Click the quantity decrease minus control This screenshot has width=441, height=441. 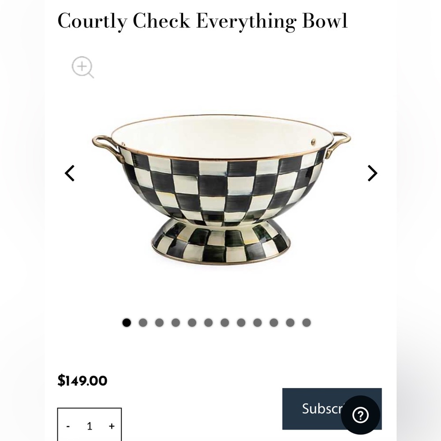(x=67, y=426)
